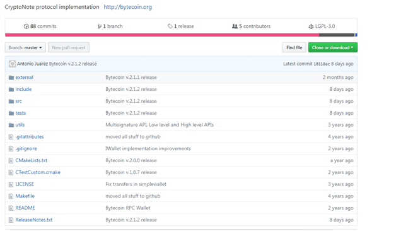Open the Fix transfers in simplewallet commit

(136, 184)
